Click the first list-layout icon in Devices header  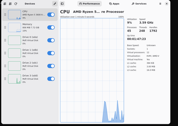(x=5, y=4)
